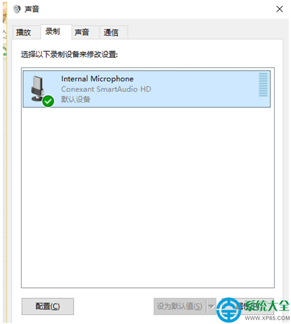The height and width of the screenshot is (324, 291).
Task: Close the 声音 dialog window
Action: pyautogui.click(x=279, y=9)
